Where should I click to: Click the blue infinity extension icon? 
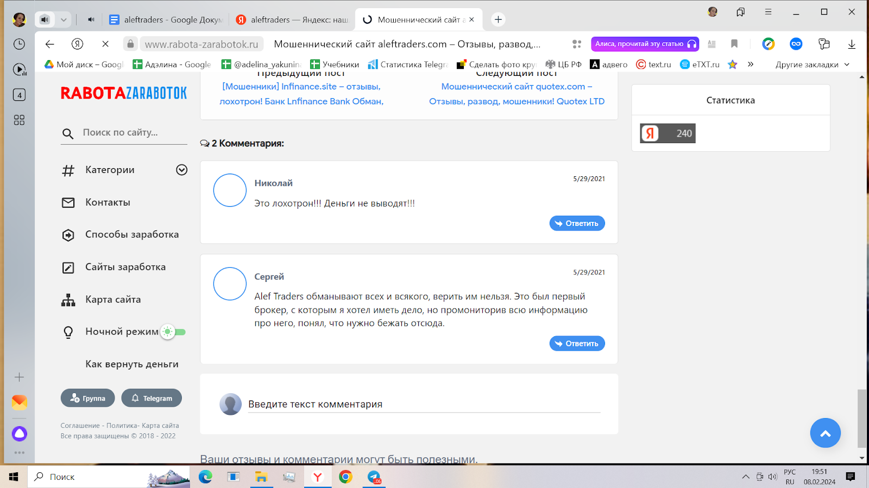click(x=796, y=44)
